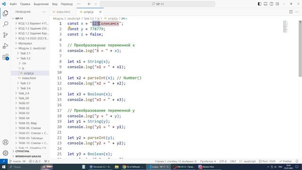Open the Search view in activity bar
This screenshot has height=170, width=302.
(x=5, y=24)
